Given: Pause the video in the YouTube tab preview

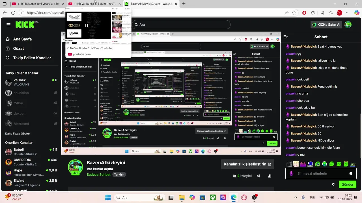Looking at the screenshot, I should 87,25.
